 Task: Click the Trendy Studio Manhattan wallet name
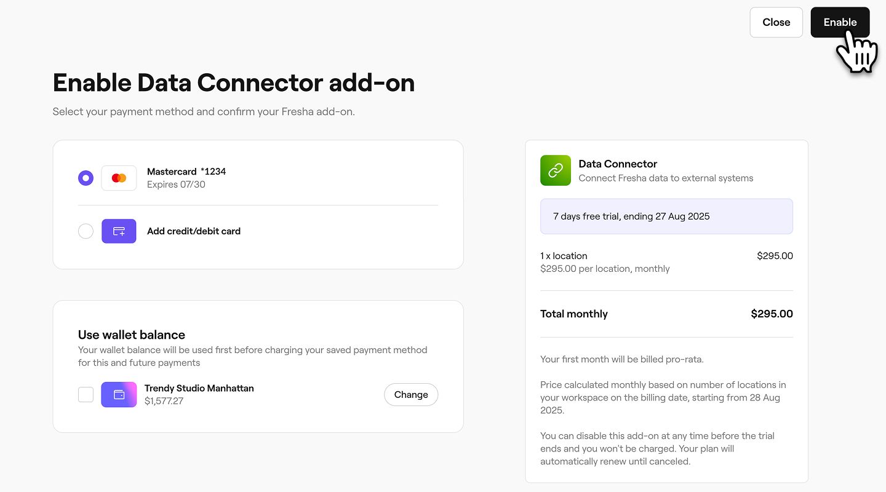(x=199, y=388)
